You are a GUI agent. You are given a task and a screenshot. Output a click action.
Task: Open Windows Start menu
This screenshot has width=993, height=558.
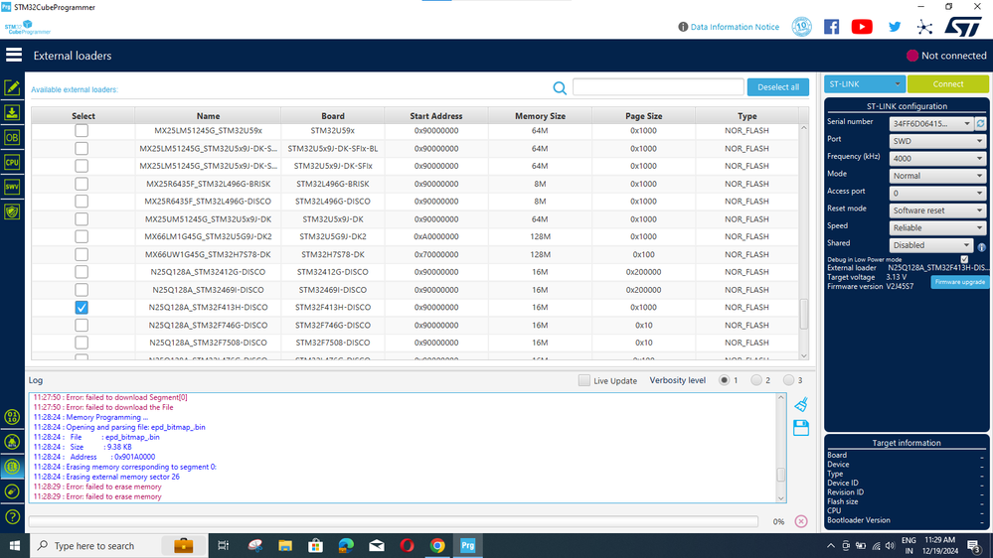coord(14,545)
